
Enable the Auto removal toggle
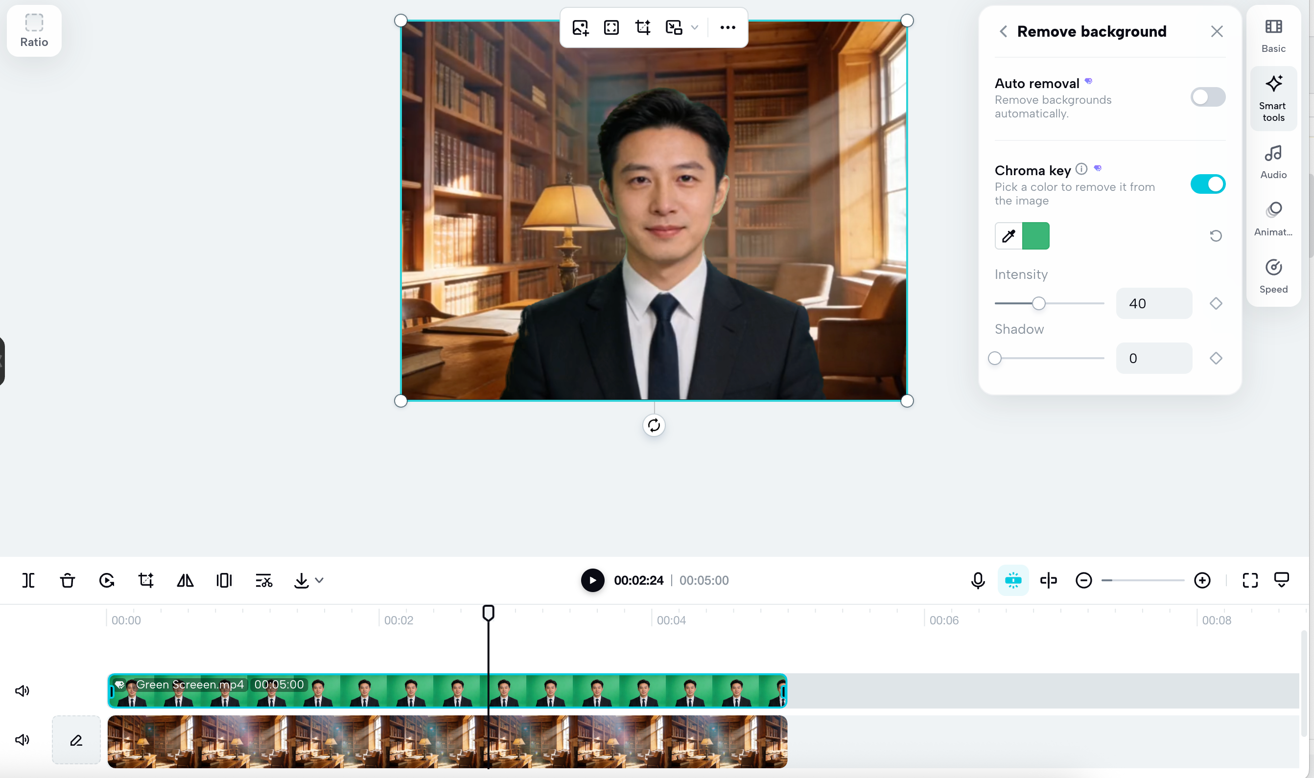(x=1207, y=97)
